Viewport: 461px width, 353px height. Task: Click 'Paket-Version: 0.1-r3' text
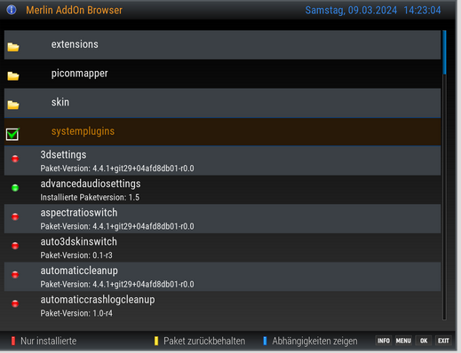[76, 255]
